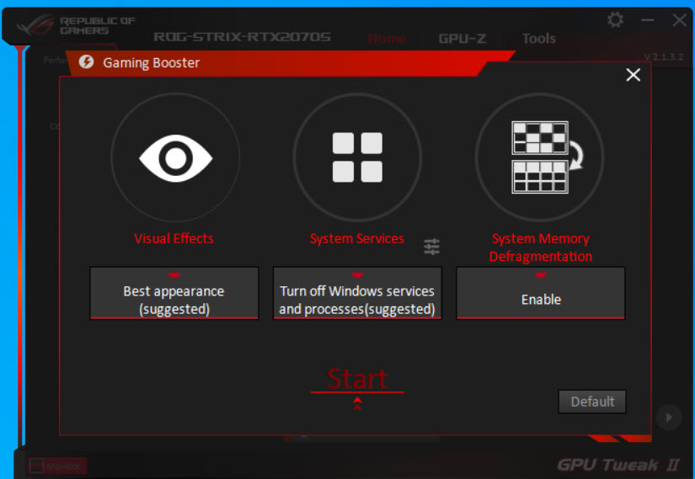This screenshot has height=479, width=695.
Task: Click the Gaming Booster lightning bolt icon
Action: pos(87,61)
